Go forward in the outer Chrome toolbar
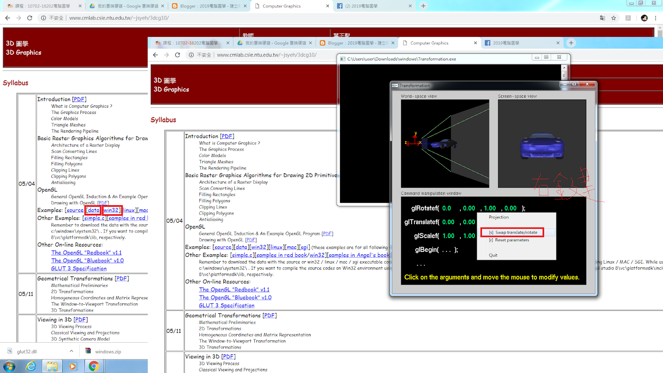This screenshot has height=373, width=663. (x=19, y=18)
